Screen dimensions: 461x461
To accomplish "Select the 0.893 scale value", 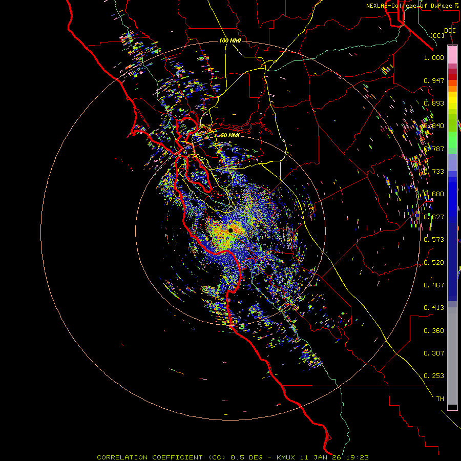I will point(434,103).
